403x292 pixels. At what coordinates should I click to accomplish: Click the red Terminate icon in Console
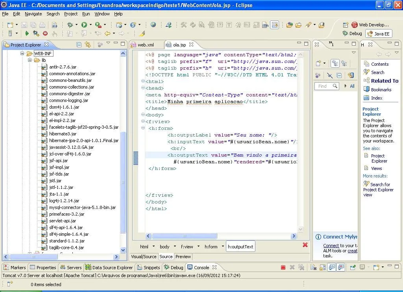[283, 268]
